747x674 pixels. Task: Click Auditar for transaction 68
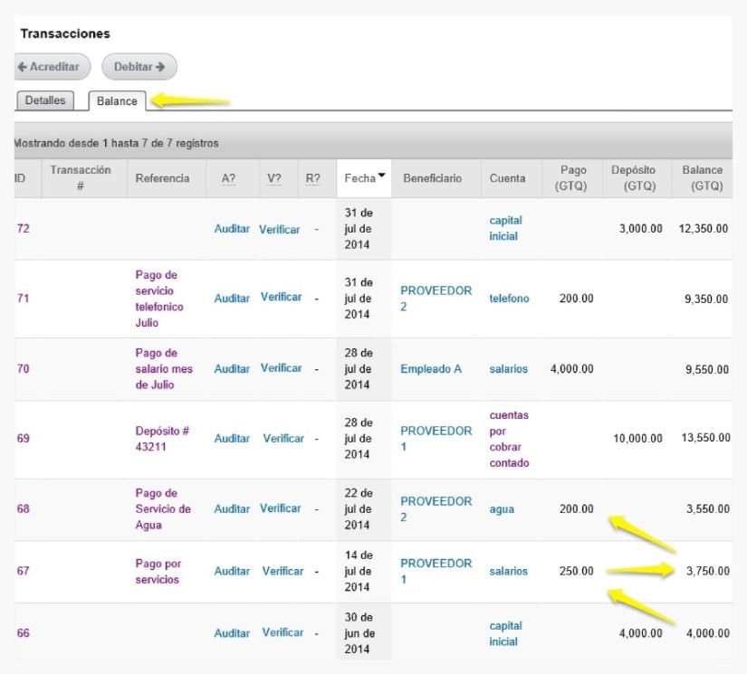[232, 508]
